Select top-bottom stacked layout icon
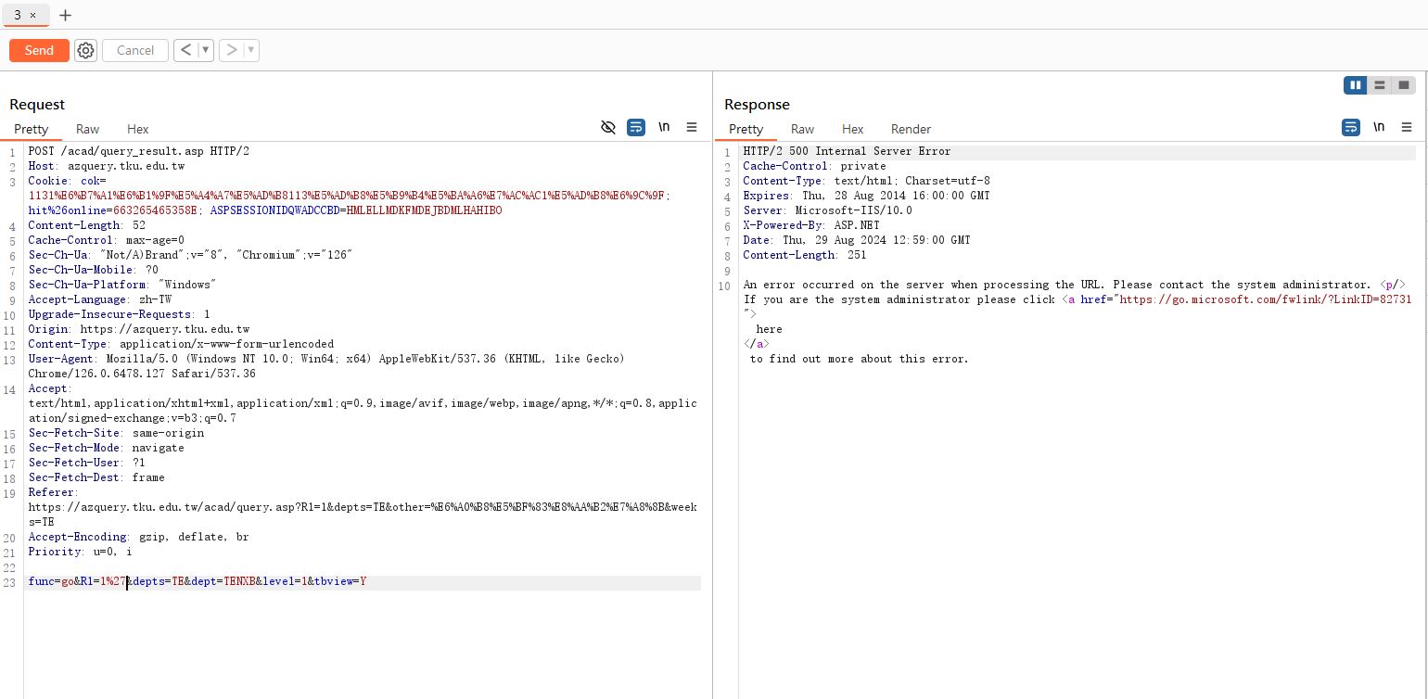The width and height of the screenshot is (1428, 699). [x=1380, y=85]
